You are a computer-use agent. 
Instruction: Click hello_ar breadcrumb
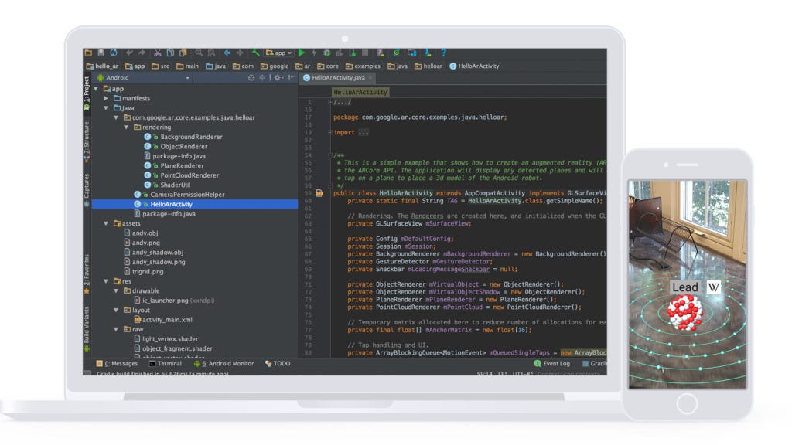point(103,66)
